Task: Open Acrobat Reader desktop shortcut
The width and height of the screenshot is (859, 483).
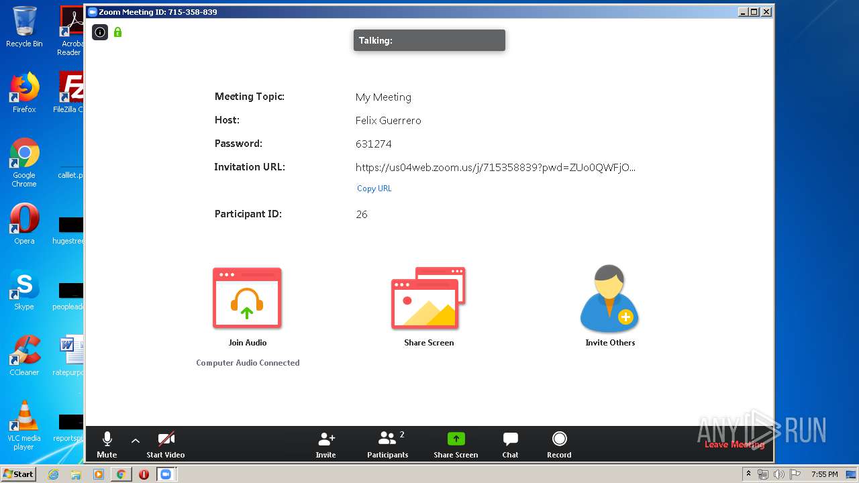Action: 71,31
